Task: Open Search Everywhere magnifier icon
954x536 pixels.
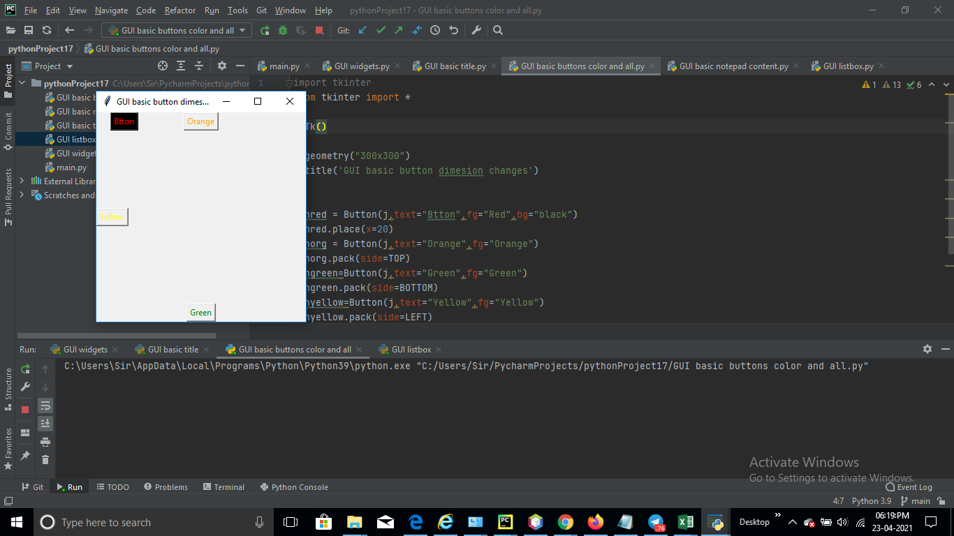Action: 497,30
